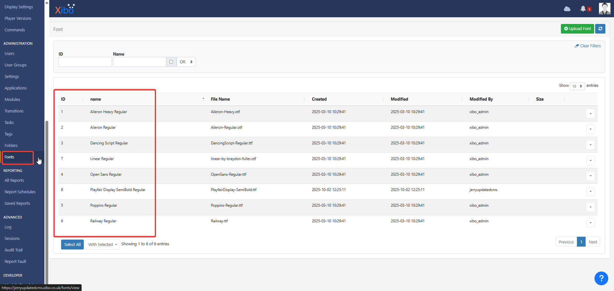This screenshot has height=291, width=614.
Task: Open the blue help question mark
Action: [601, 278]
